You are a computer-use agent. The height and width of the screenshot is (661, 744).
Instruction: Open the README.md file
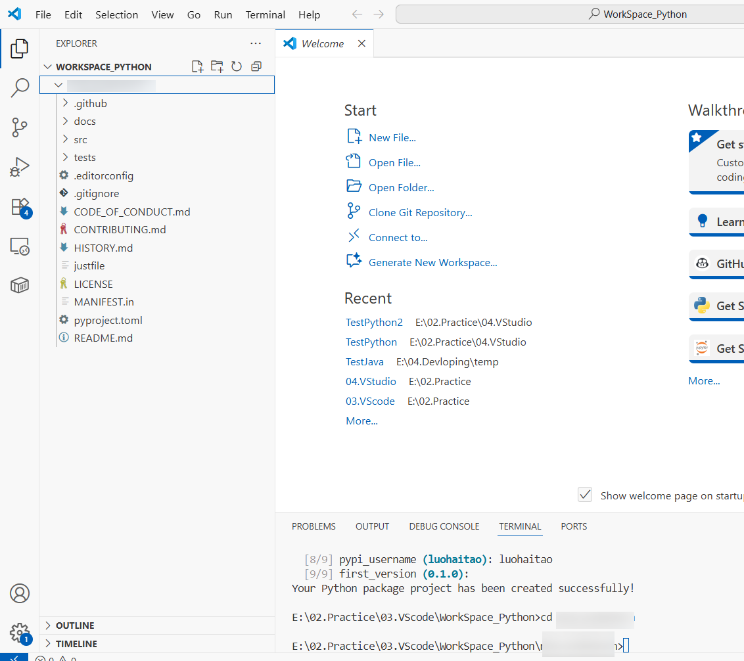click(103, 338)
